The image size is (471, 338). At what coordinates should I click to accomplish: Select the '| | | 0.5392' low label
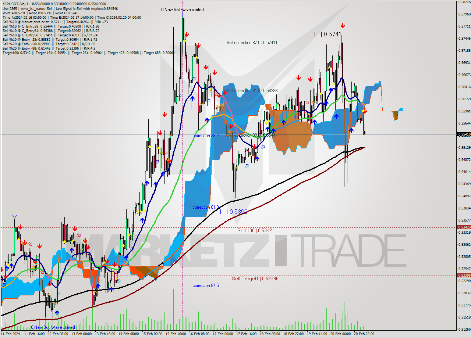(234, 212)
